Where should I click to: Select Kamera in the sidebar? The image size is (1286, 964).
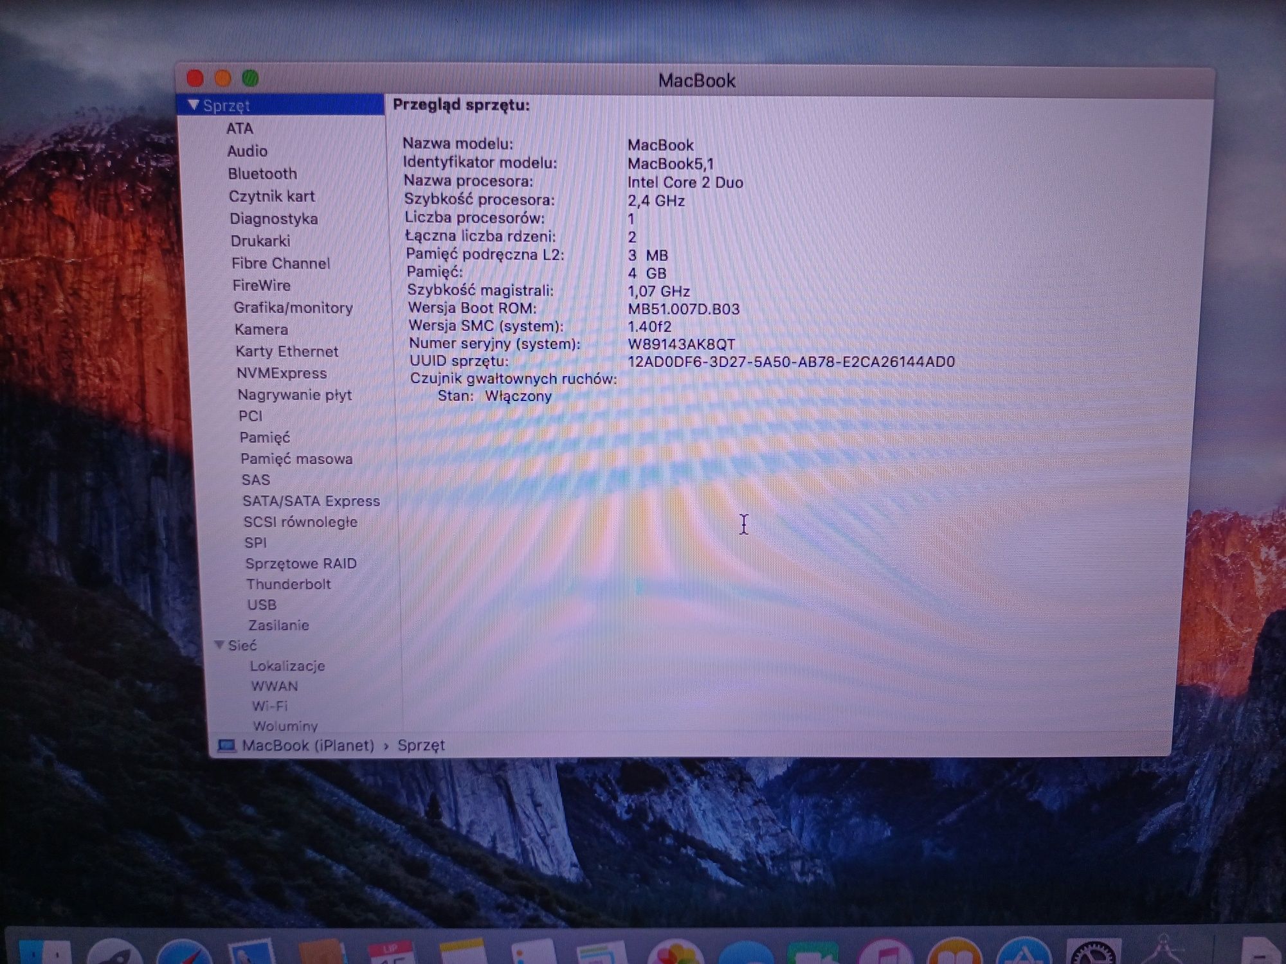[x=261, y=330]
